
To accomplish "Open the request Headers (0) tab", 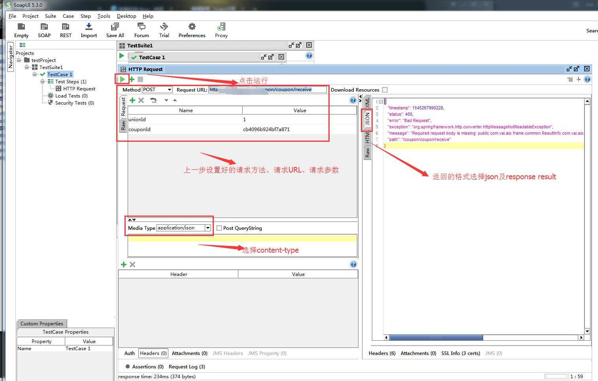I will tap(153, 353).
